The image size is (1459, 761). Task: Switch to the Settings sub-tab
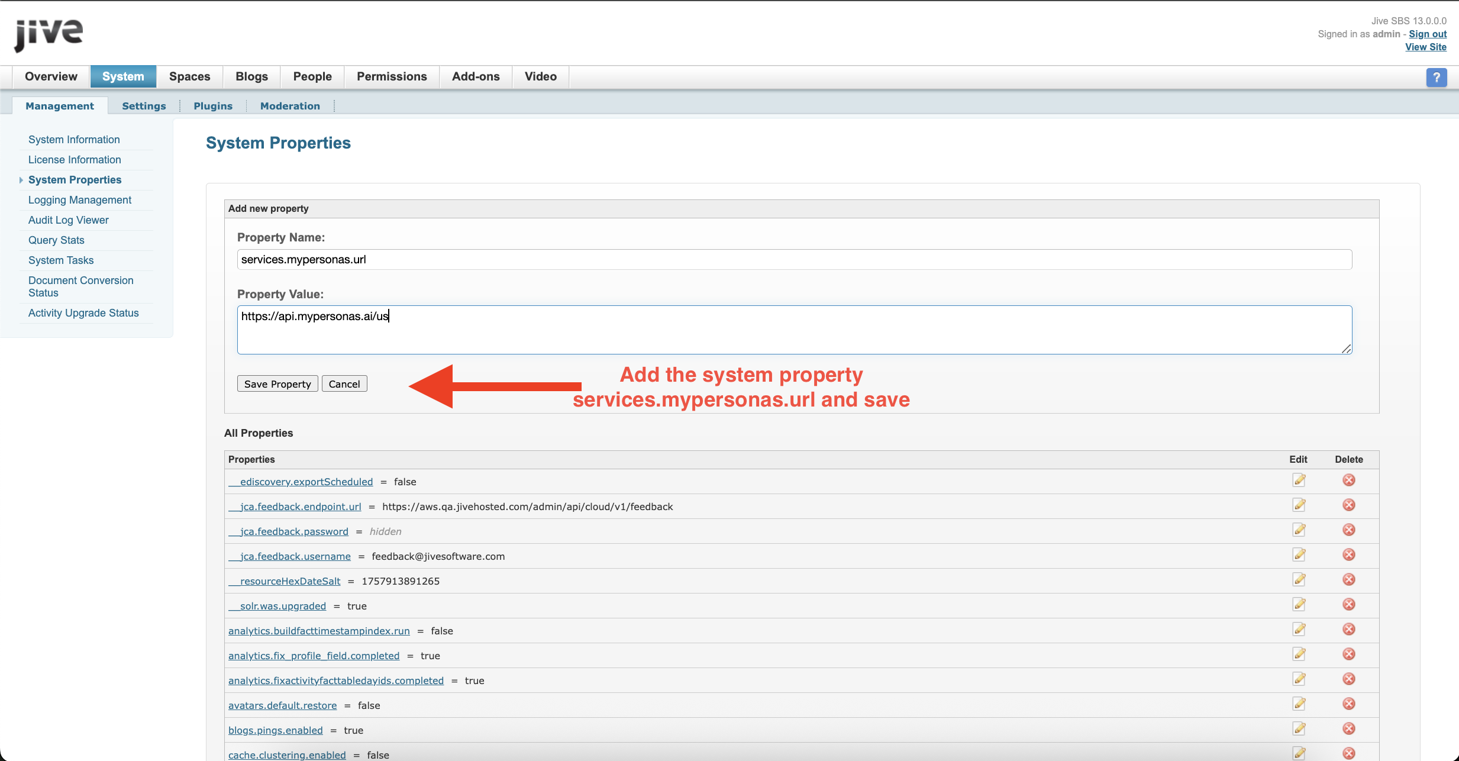[x=144, y=106]
